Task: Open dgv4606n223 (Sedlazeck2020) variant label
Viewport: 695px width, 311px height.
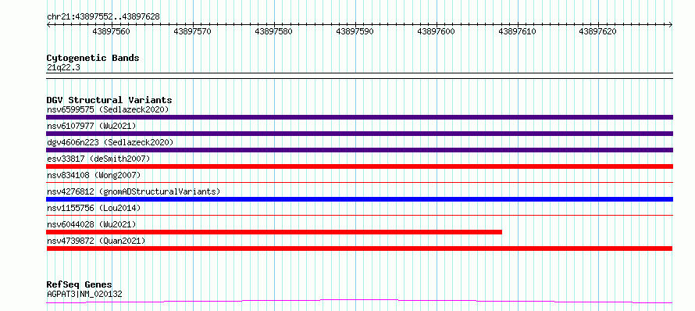Action: 110,142
